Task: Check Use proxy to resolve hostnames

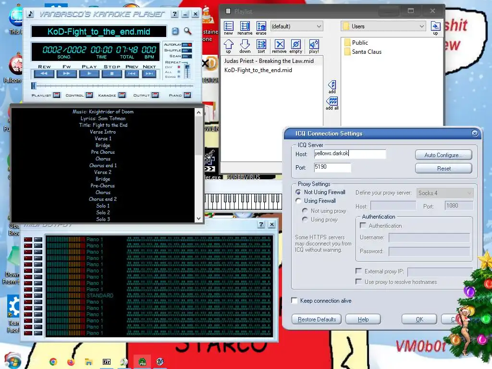Action: (358, 282)
